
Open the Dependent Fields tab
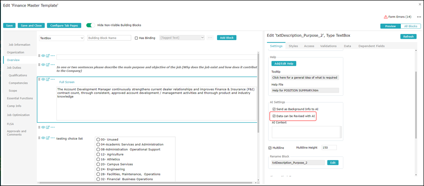pos(372,46)
